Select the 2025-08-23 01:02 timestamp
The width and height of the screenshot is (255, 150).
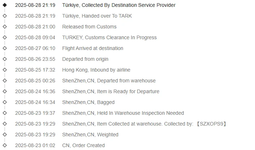tap(35, 145)
